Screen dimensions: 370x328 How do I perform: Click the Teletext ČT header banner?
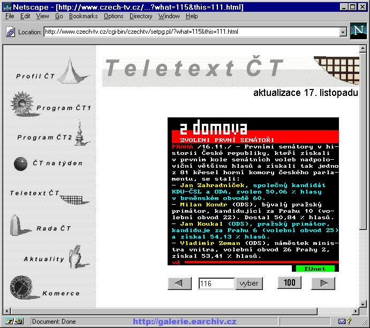pos(231,71)
